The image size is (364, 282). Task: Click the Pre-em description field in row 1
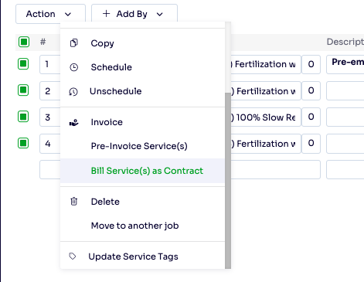coord(345,64)
